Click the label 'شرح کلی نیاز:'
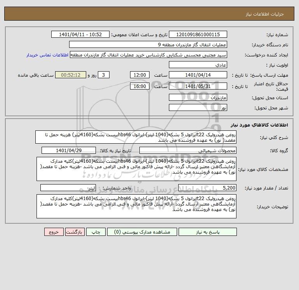The image size is (299, 290). [274, 137]
